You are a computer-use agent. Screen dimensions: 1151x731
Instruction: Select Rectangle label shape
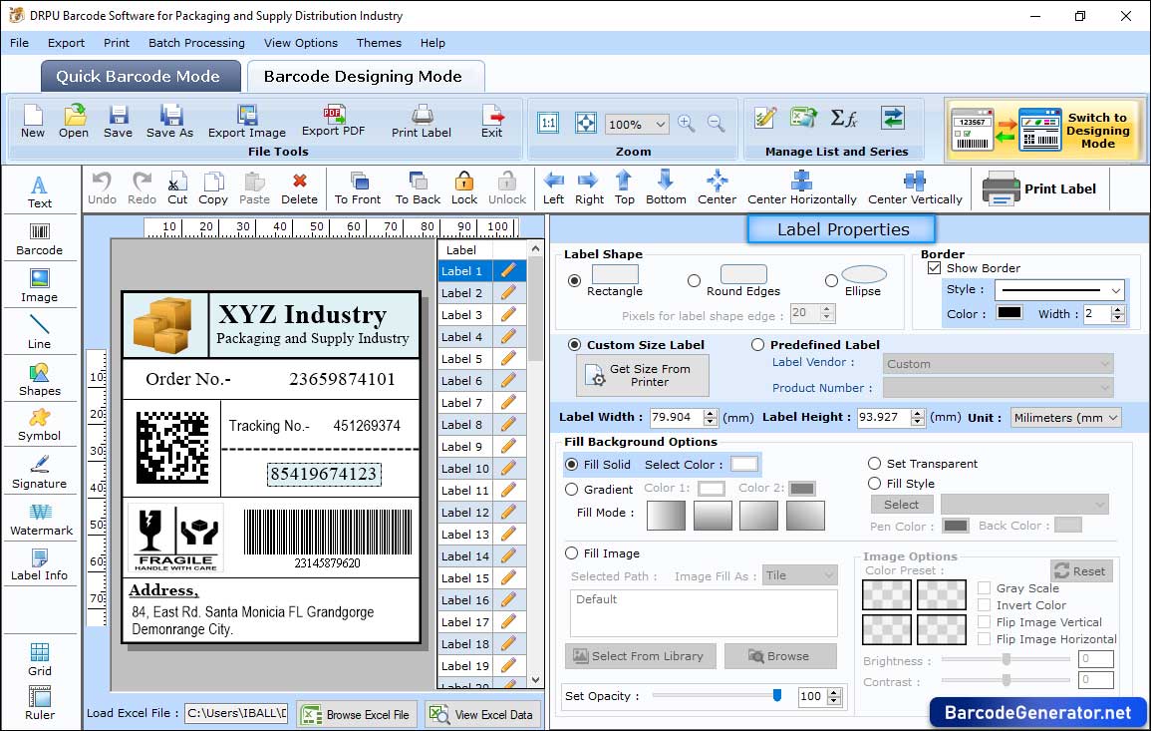click(574, 280)
